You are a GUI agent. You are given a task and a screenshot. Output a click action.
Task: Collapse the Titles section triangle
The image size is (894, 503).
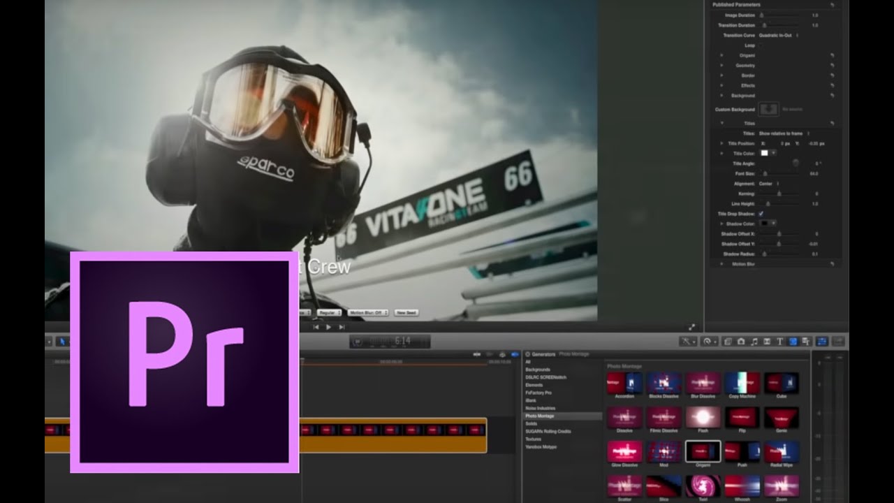tap(721, 123)
